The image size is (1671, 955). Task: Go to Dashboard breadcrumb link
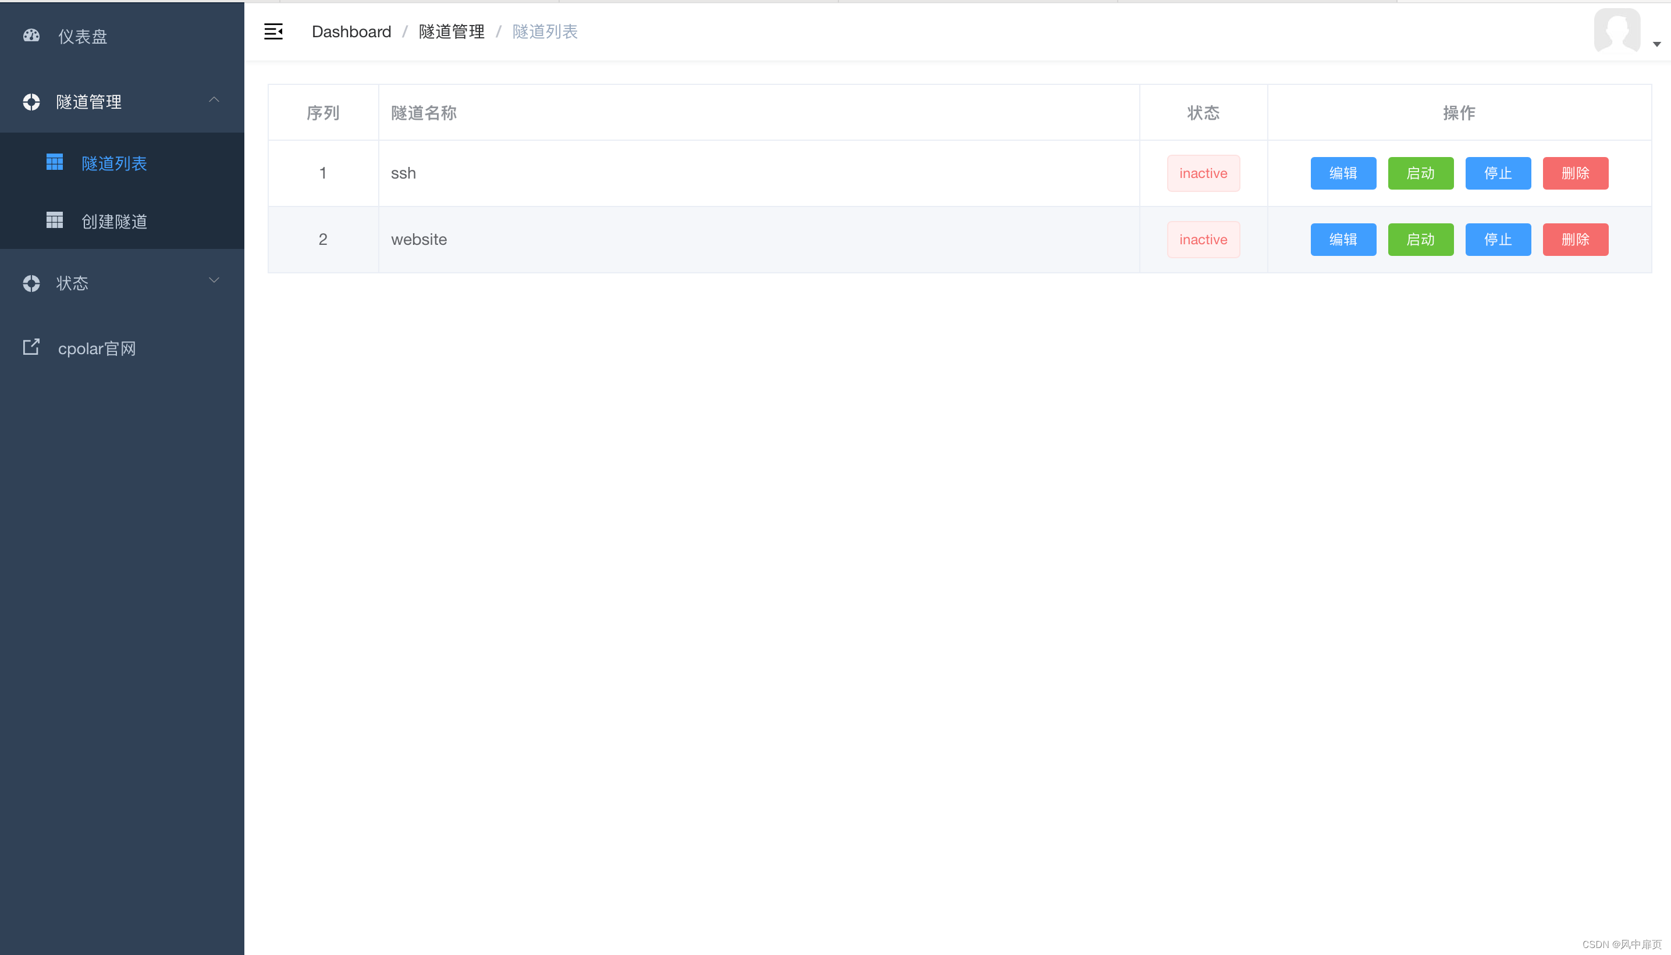351,31
